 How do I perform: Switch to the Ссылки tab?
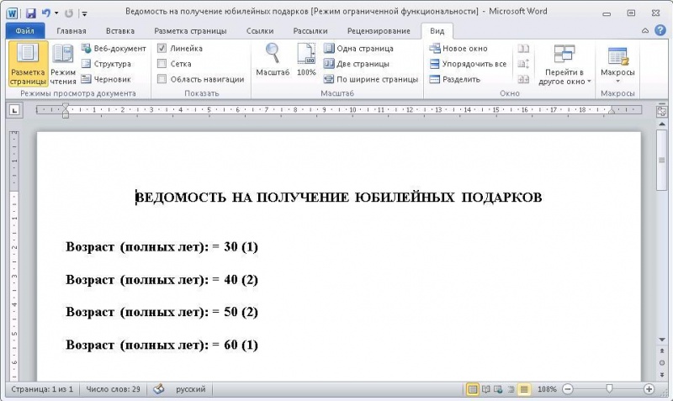[x=260, y=31]
